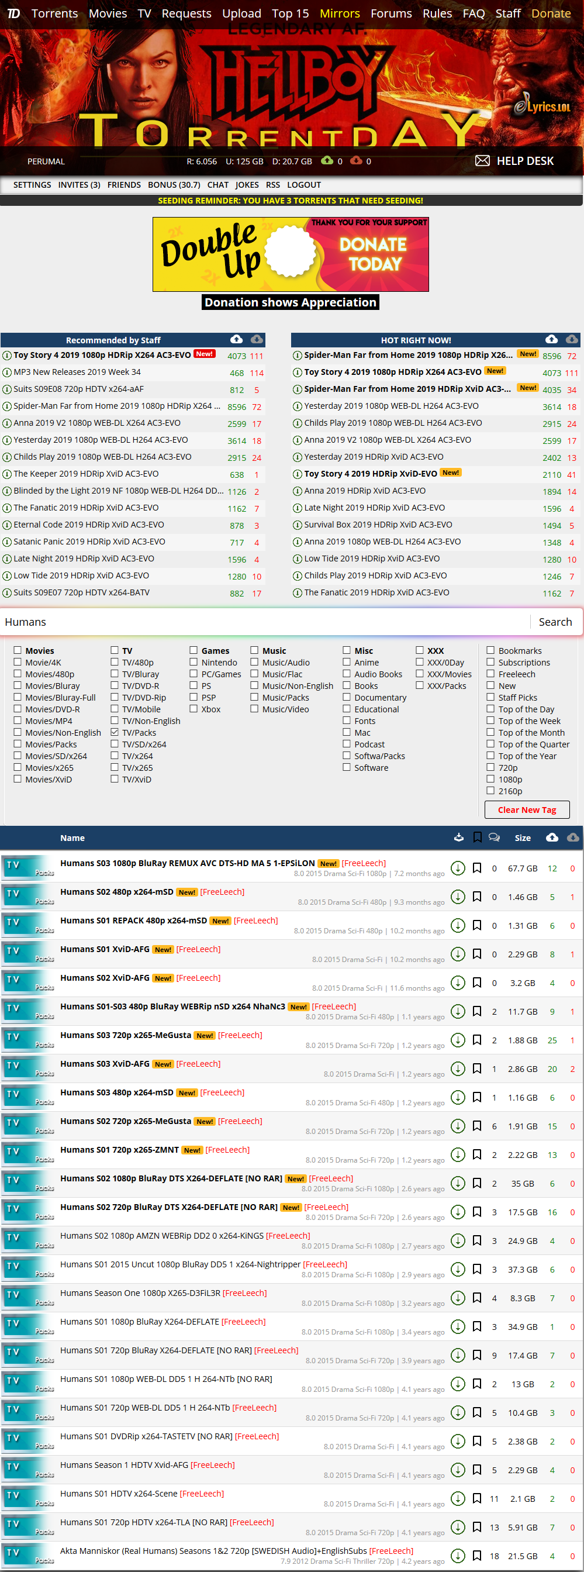
Task: Download Humans S01-S03 480p BluRay WEBRip torrent
Action: 458,1011
